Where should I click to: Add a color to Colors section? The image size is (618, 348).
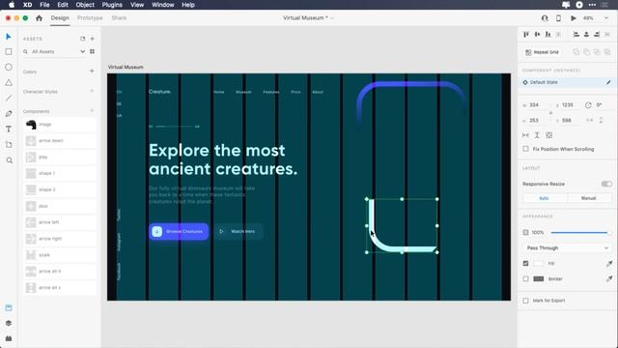click(x=92, y=72)
